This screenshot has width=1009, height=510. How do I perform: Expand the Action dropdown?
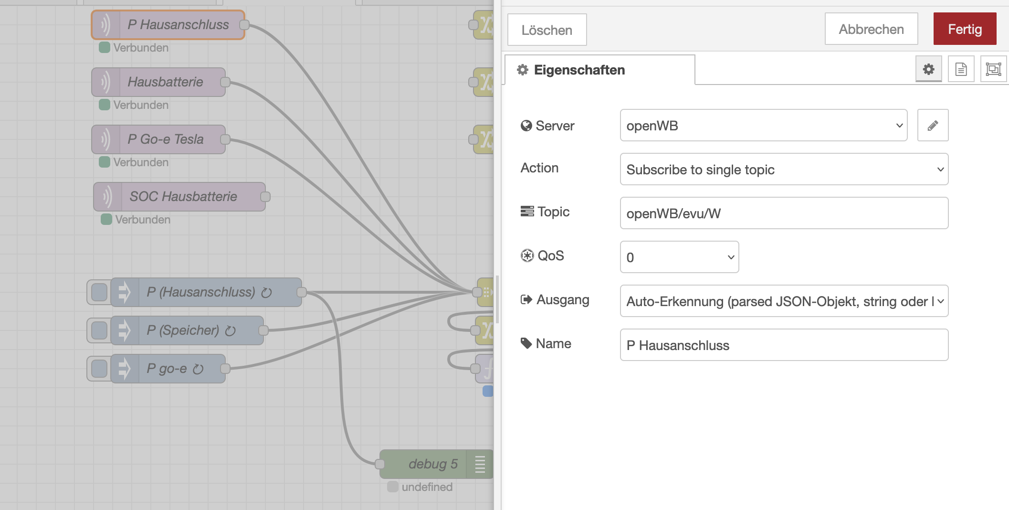click(x=784, y=170)
